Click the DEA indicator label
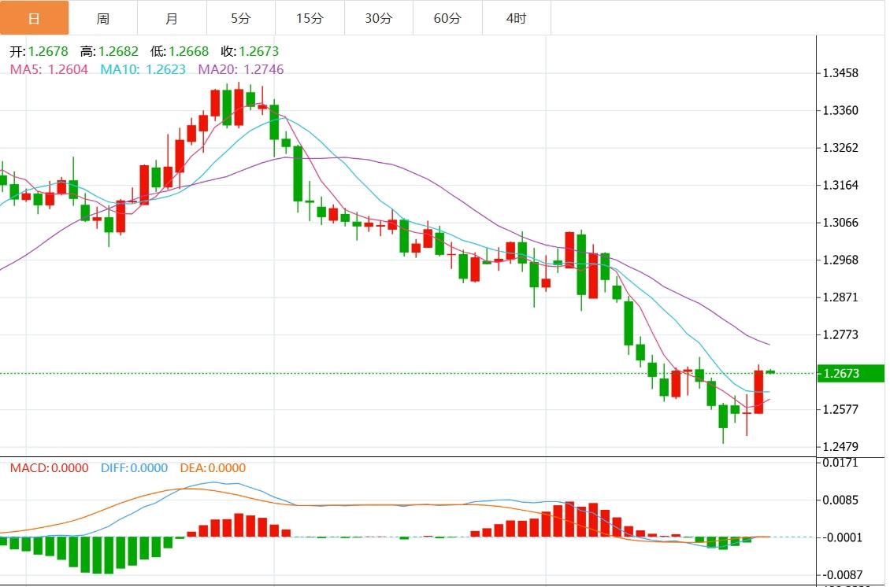The image size is (890, 587). point(213,468)
